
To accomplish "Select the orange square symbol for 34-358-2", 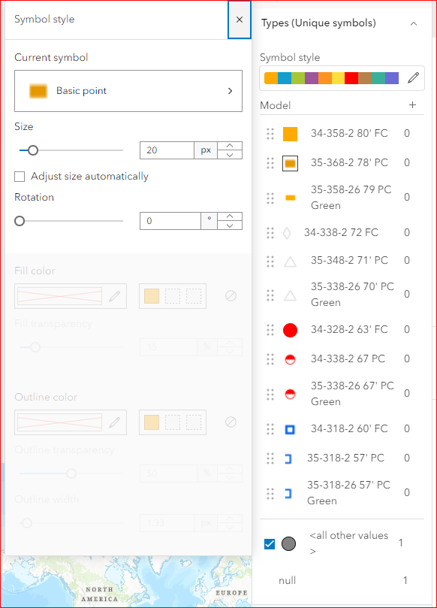I will pos(291,132).
